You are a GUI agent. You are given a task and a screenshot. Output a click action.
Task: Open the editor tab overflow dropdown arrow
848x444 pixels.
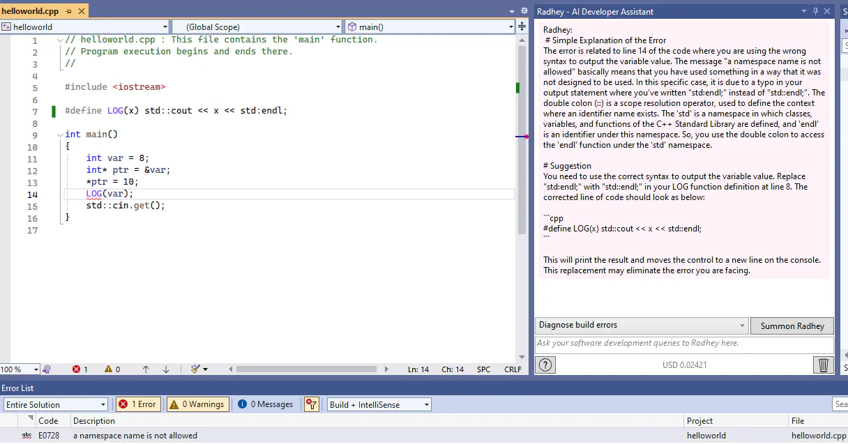tap(512, 11)
